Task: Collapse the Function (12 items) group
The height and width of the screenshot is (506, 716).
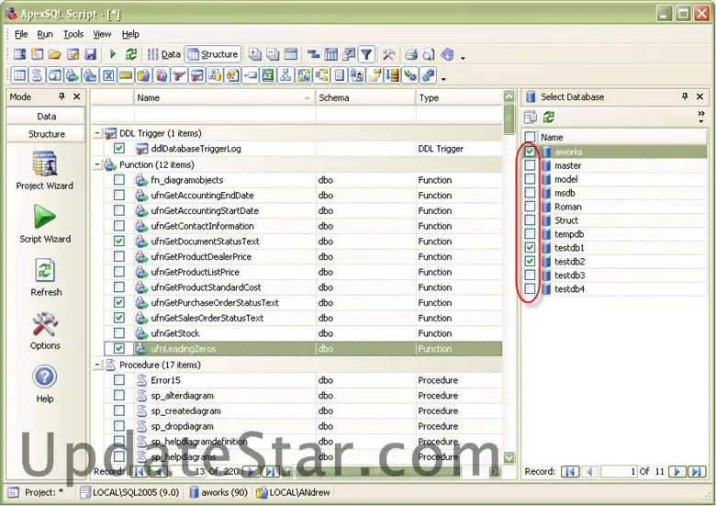Action: 97,164
